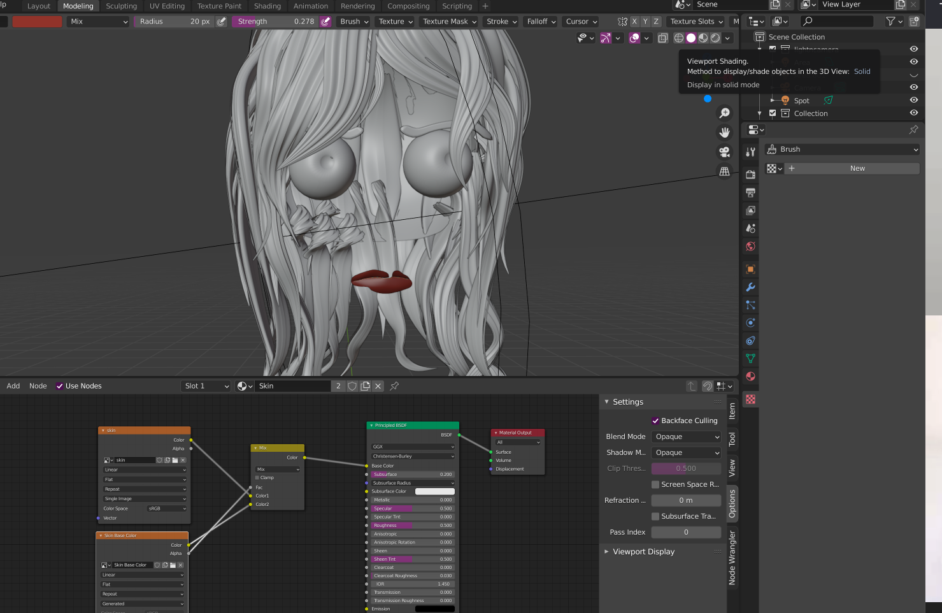This screenshot has height=613, width=942.
Task: Switch to the Sculpting workspace tab
Action: [x=121, y=6]
